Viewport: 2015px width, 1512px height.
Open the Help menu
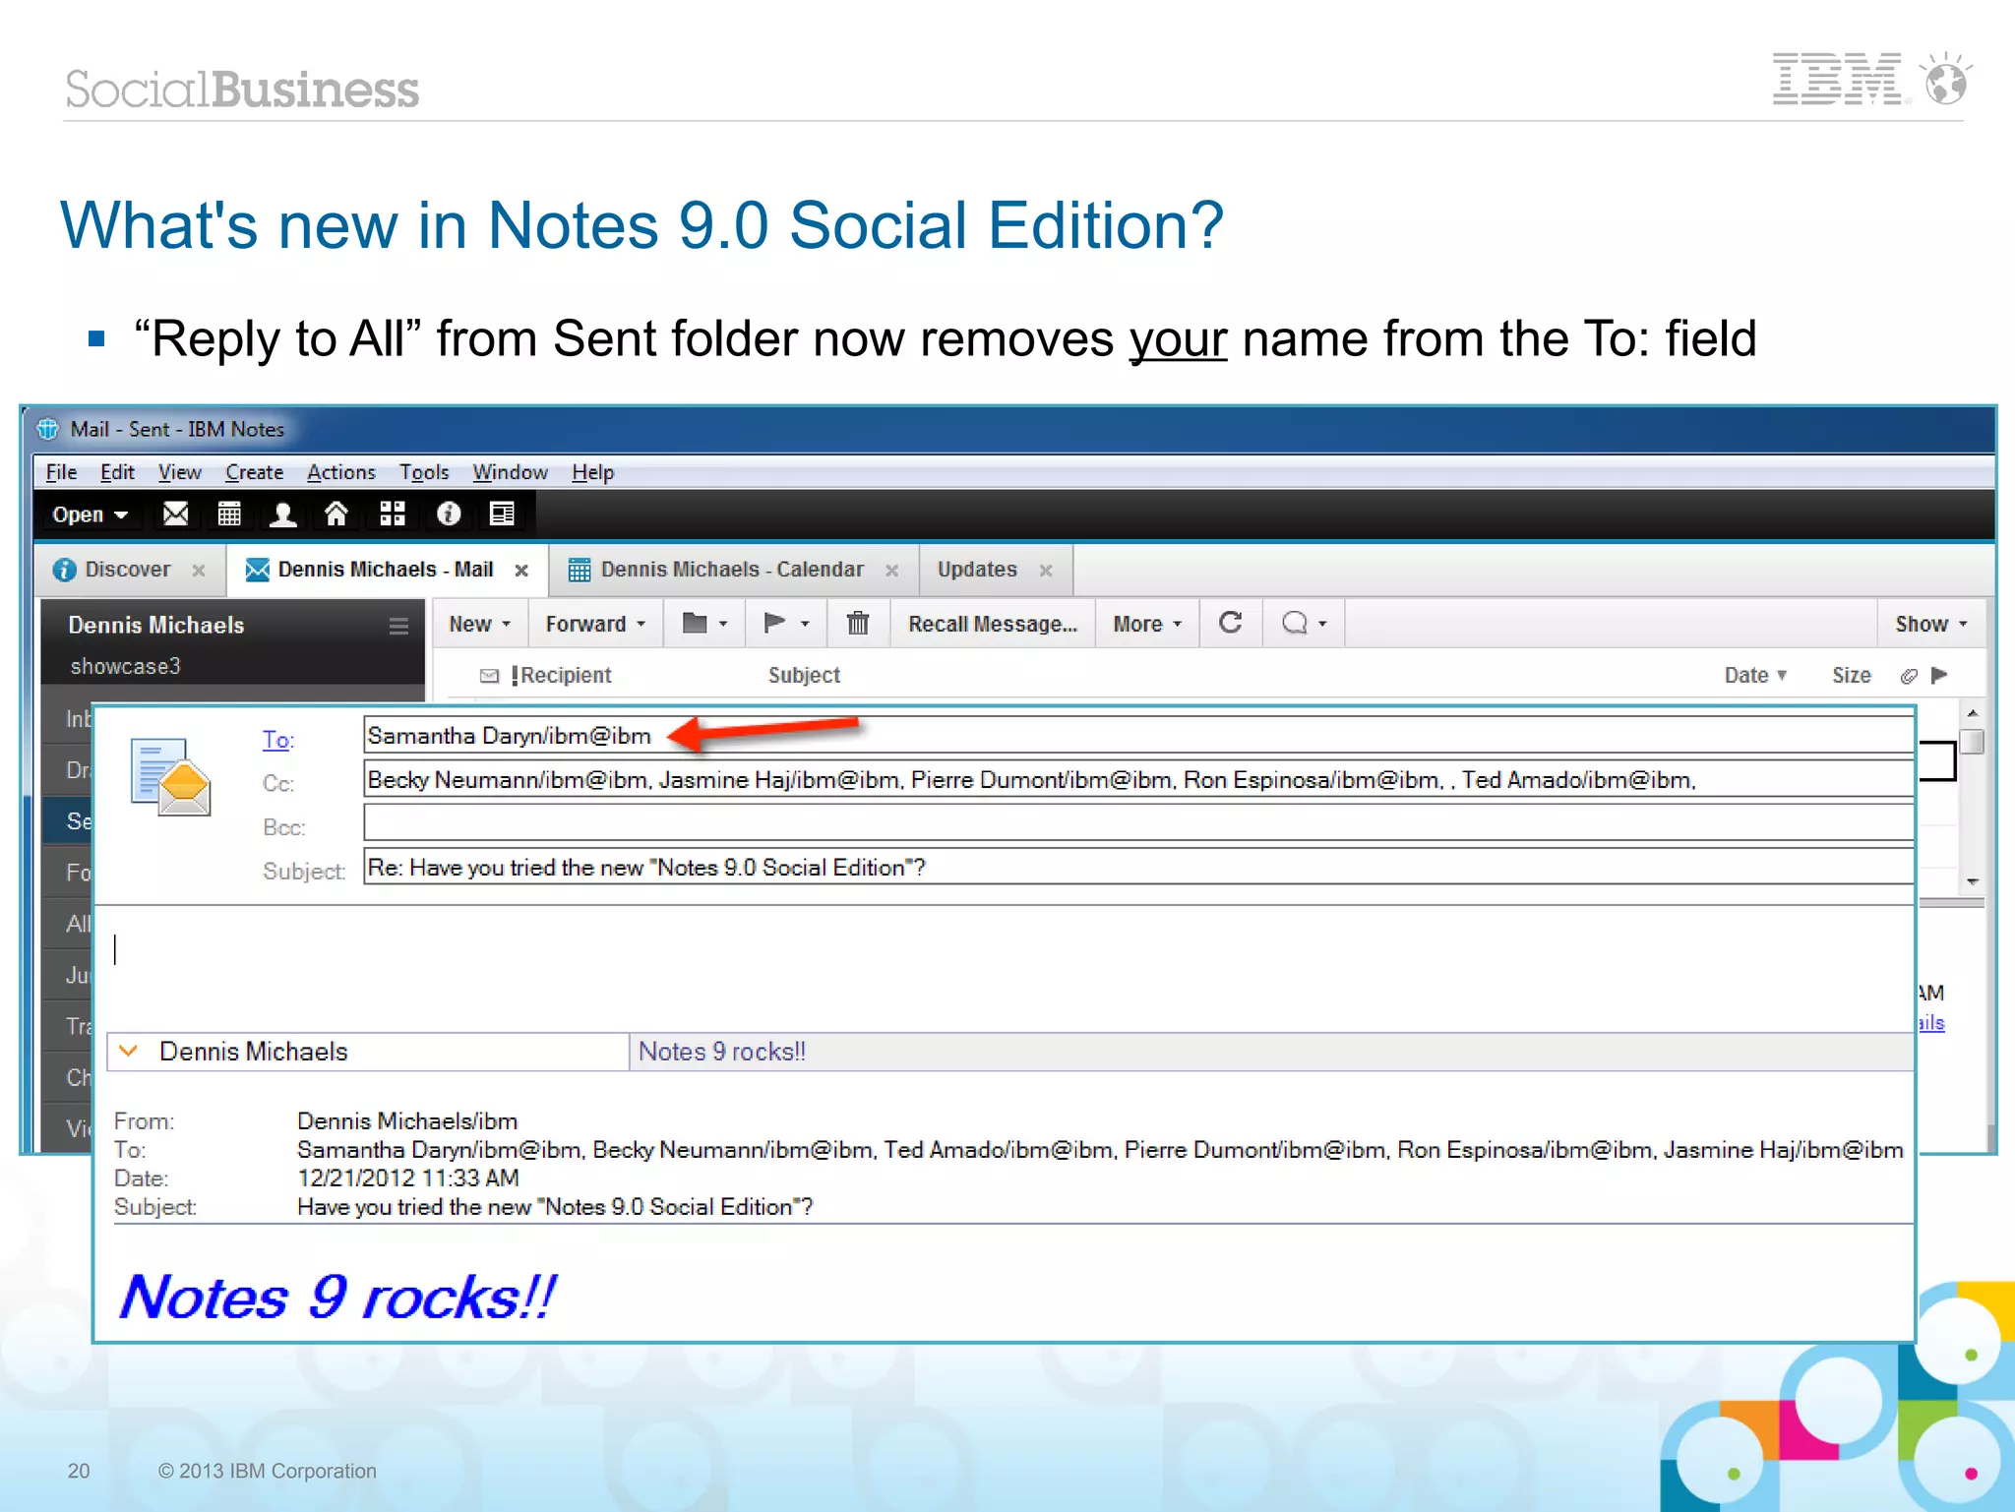click(x=592, y=472)
